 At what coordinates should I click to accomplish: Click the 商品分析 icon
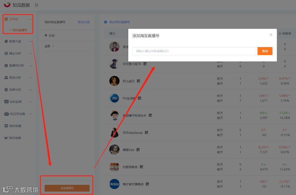pyautogui.click(x=6, y=77)
